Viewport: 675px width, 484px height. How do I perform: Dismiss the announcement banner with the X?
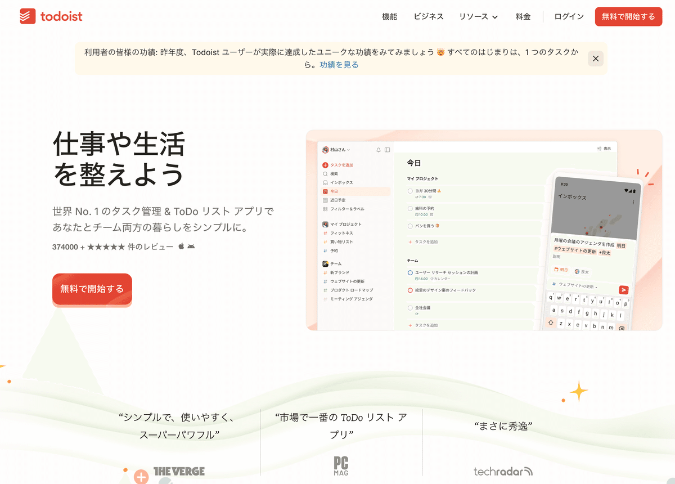point(596,58)
